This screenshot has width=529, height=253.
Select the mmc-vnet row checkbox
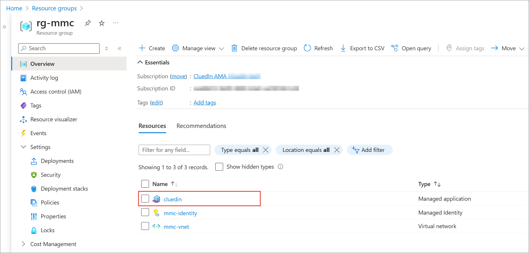point(145,226)
